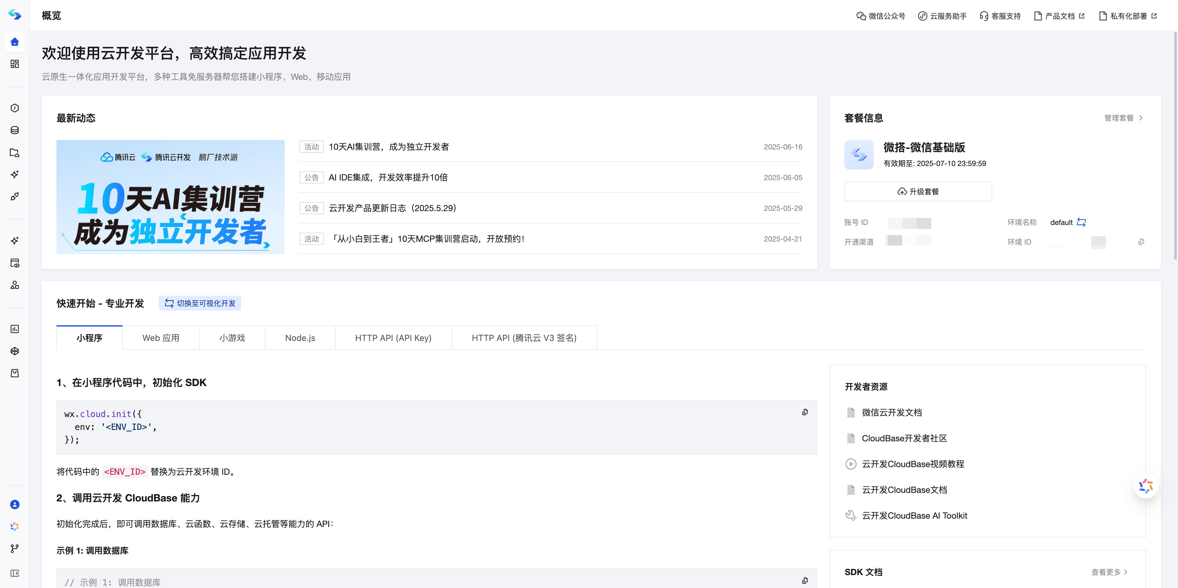1178x588 pixels.
Task: Click the sidebar expand icon at the bottom
Action: (x=15, y=573)
